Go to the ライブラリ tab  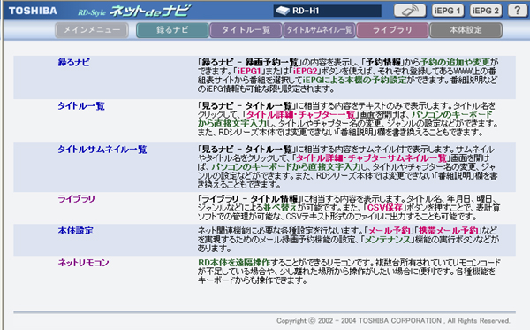pyautogui.click(x=392, y=30)
